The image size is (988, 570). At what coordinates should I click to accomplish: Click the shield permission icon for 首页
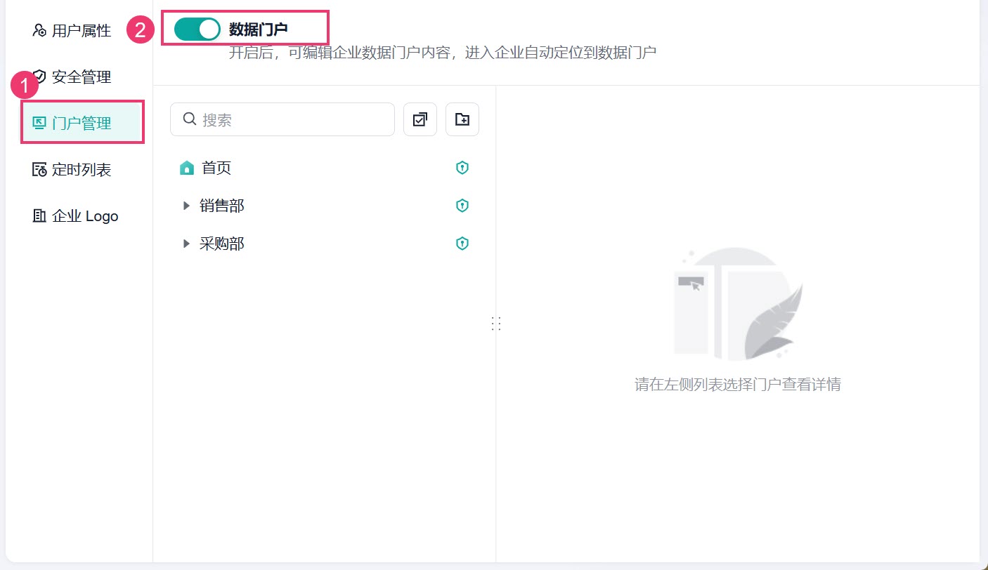pyautogui.click(x=462, y=168)
